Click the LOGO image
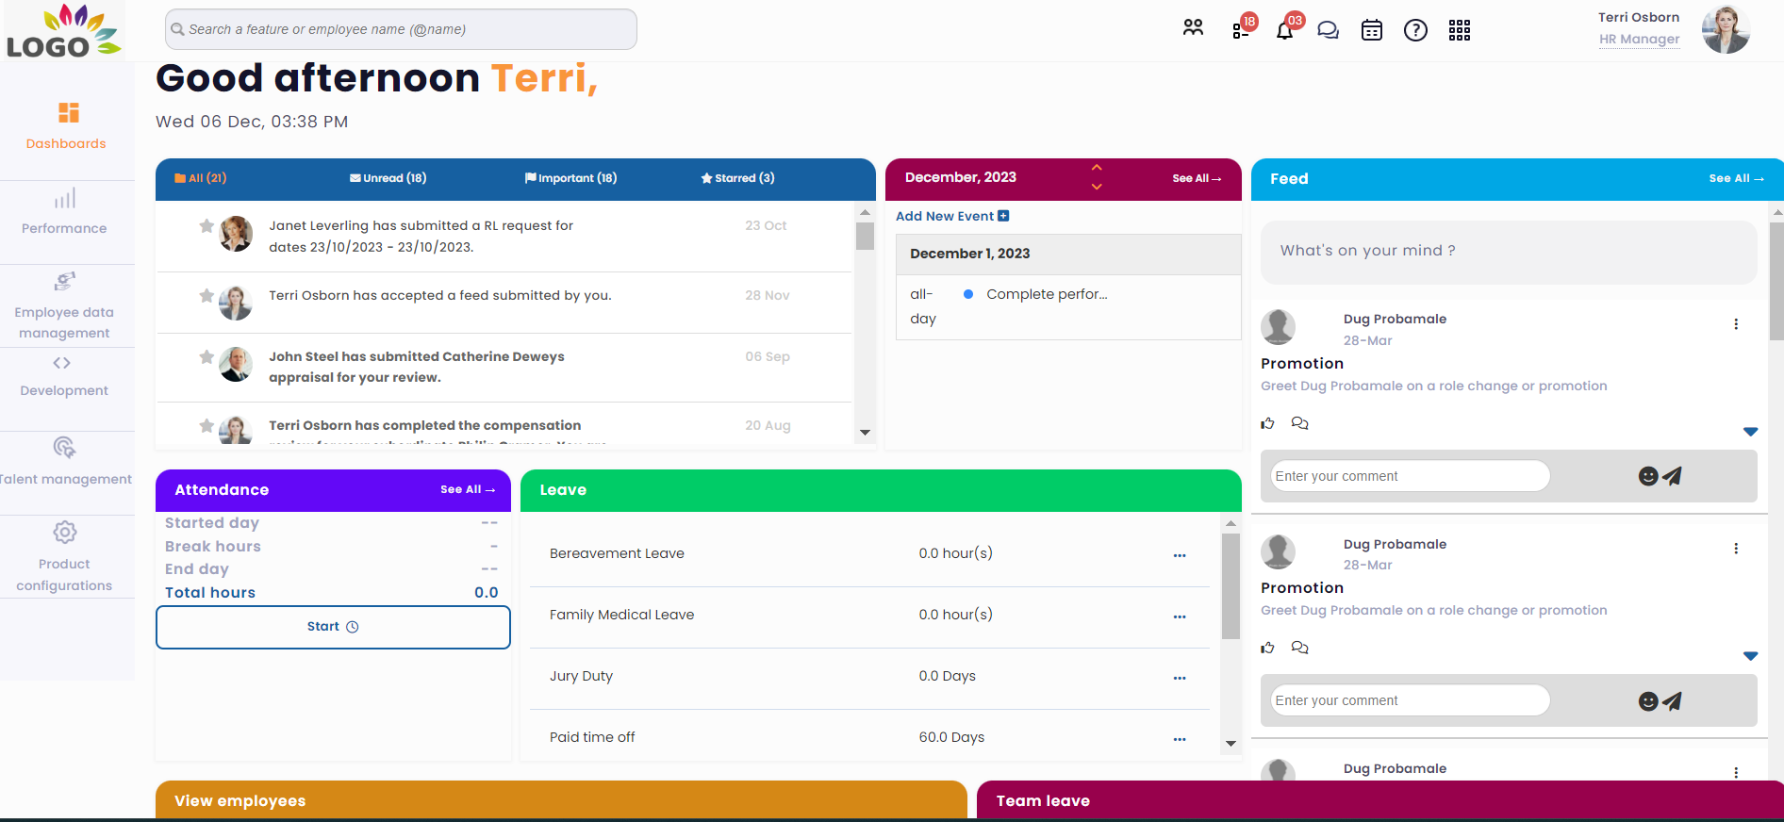 63,30
